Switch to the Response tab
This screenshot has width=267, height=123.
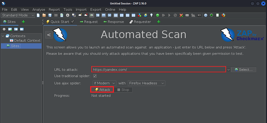pos(114,22)
